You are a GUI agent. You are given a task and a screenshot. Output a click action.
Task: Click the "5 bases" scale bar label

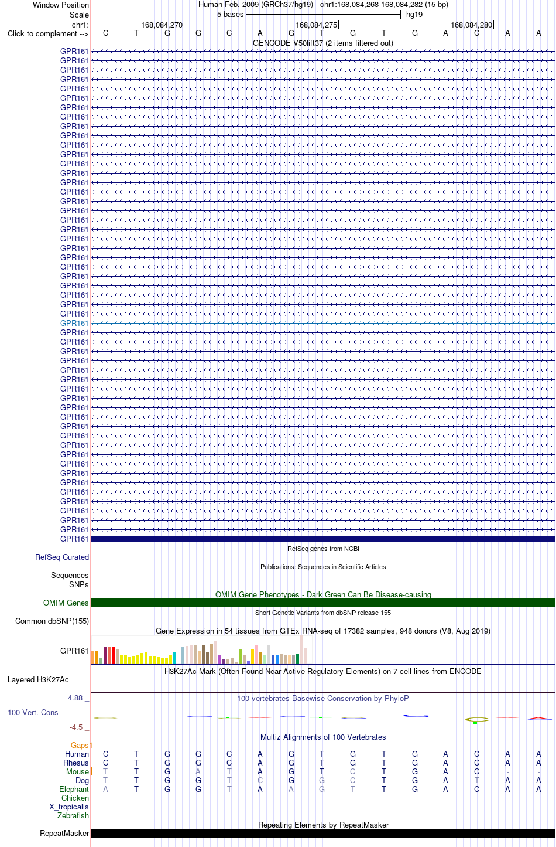[230, 15]
